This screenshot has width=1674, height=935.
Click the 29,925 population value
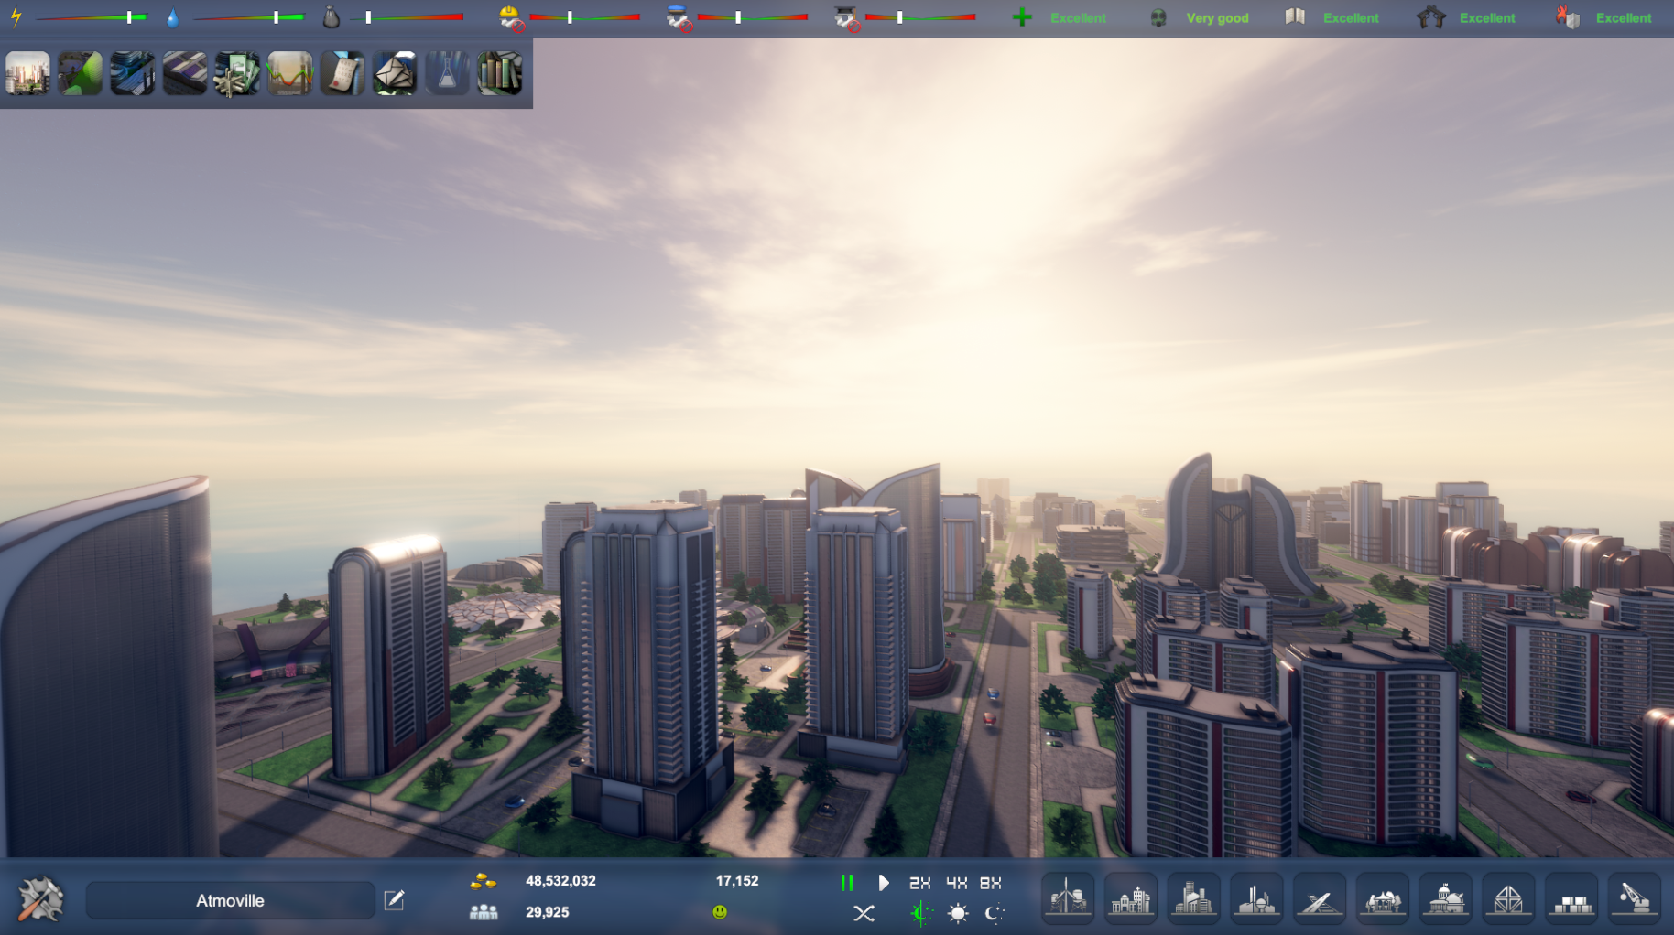click(x=548, y=912)
